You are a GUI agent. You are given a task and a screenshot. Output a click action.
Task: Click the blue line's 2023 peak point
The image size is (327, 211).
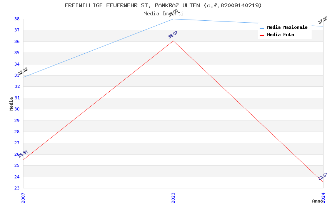tap(173, 19)
